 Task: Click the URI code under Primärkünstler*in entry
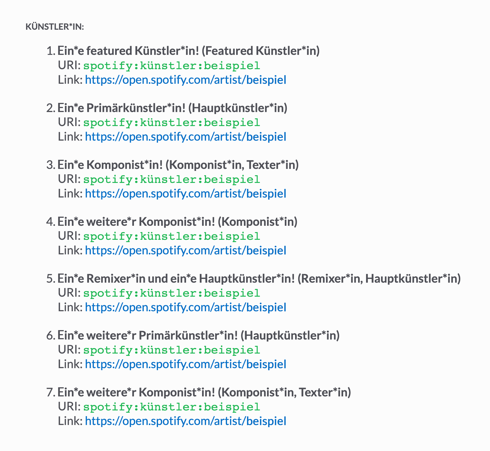click(x=172, y=123)
